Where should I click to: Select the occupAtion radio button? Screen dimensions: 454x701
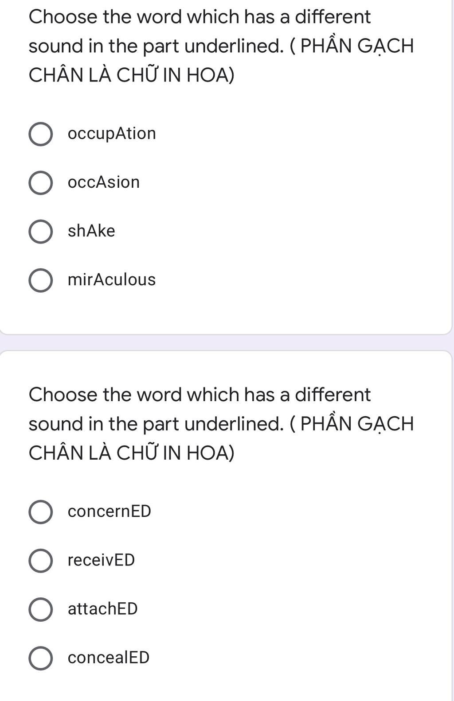[x=41, y=134]
